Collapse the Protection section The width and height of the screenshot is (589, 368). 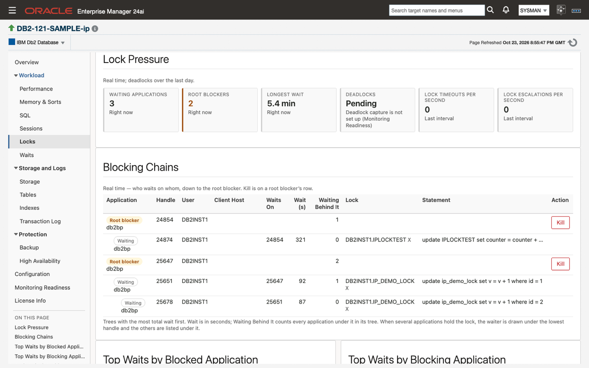pyautogui.click(x=16, y=235)
